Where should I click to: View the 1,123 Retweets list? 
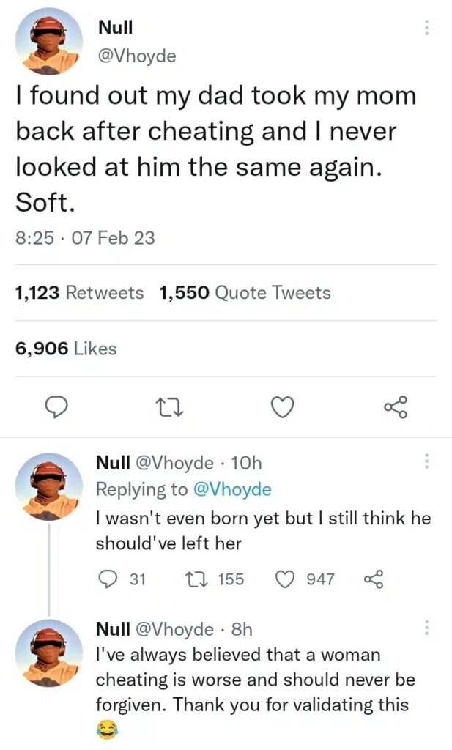(x=79, y=293)
